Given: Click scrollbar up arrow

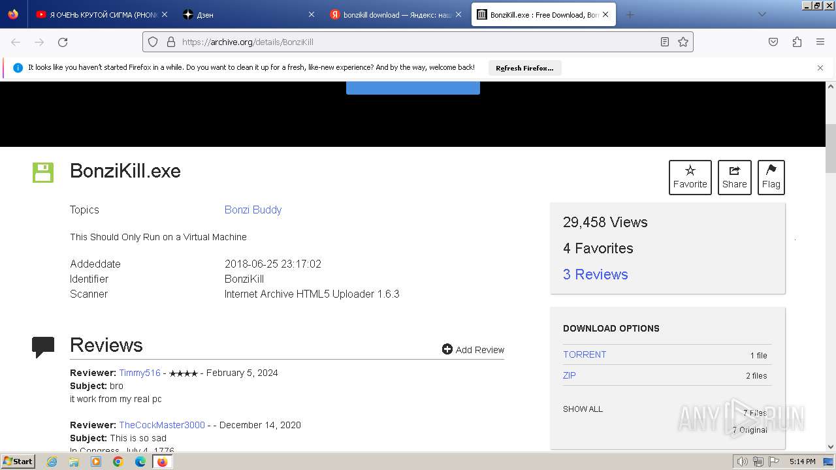Looking at the screenshot, I should 831,86.
